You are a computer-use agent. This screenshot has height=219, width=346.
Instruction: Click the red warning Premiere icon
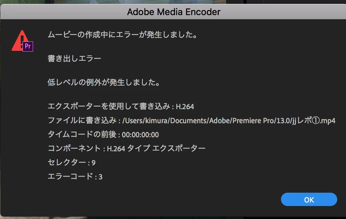click(x=22, y=41)
